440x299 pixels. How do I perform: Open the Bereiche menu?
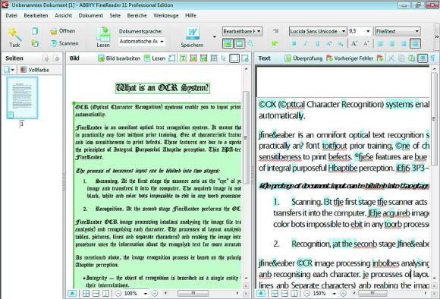tap(137, 15)
